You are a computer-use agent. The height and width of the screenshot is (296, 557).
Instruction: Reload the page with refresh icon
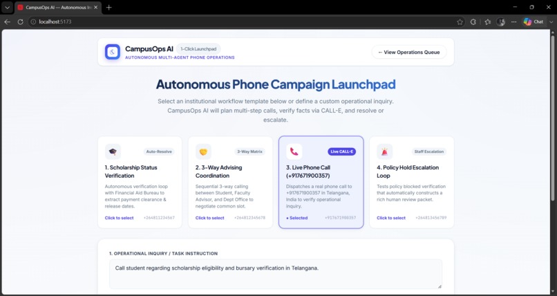20,21
